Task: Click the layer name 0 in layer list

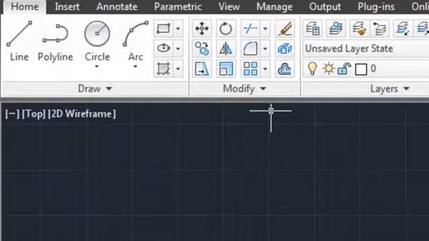Action: (x=373, y=68)
